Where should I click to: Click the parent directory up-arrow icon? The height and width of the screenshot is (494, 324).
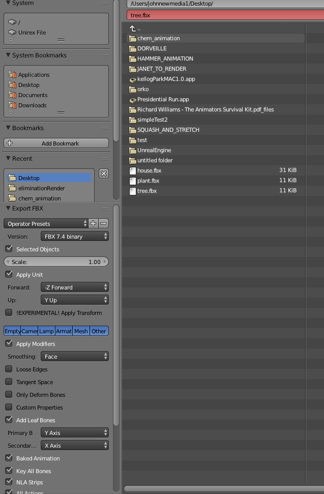[133, 28]
